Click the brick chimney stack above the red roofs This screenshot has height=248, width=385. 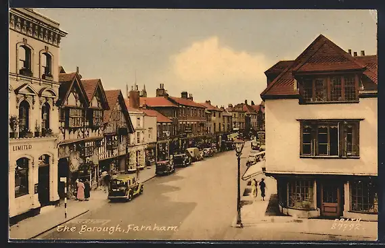[x=134, y=99]
